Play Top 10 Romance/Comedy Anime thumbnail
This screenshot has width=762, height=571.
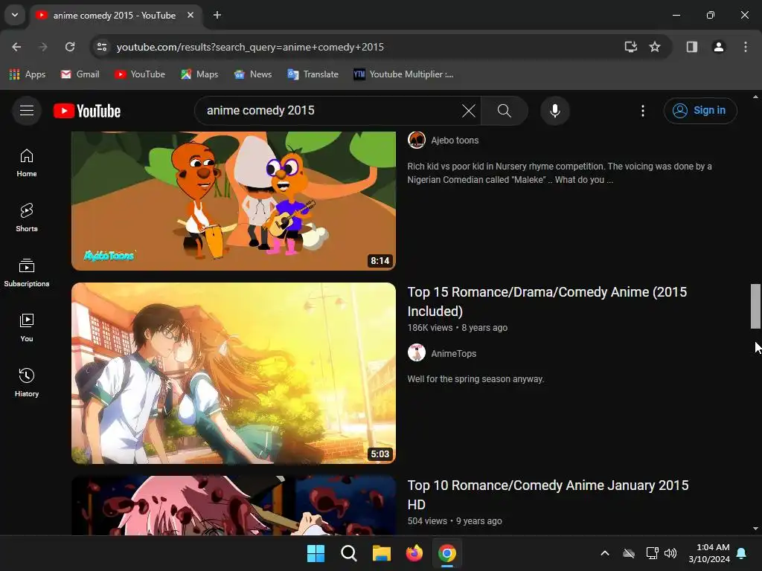point(234,506)
